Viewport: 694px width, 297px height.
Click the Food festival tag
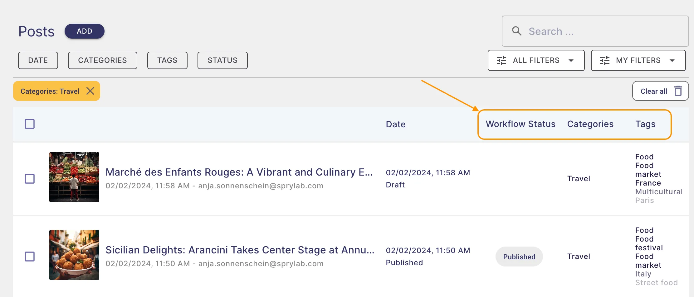(649, 243)
